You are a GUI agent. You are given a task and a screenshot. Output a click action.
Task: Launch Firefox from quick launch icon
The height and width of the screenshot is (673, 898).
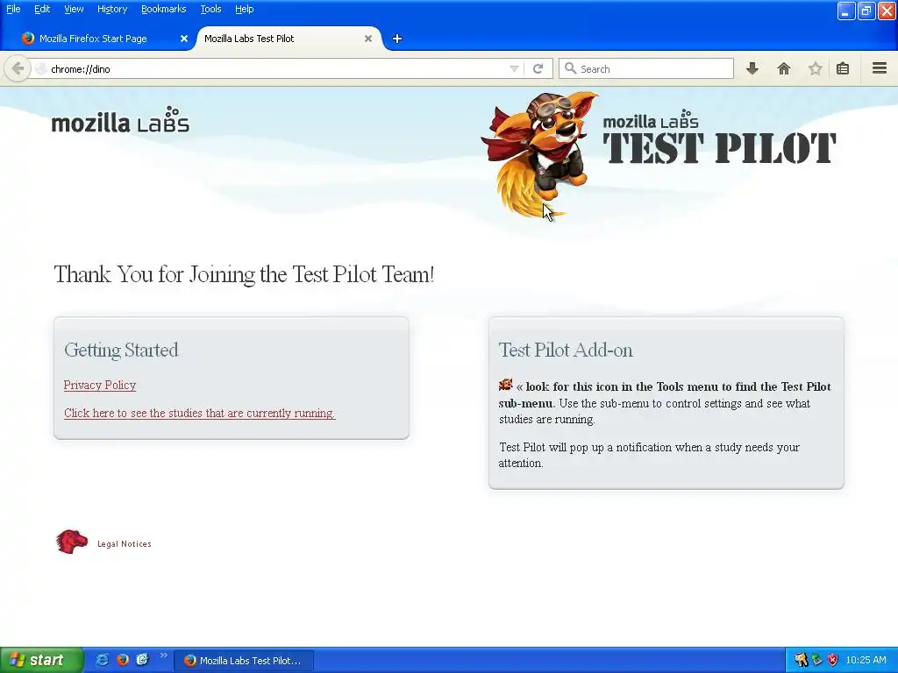pyautogui.click(x=122, y=660)
